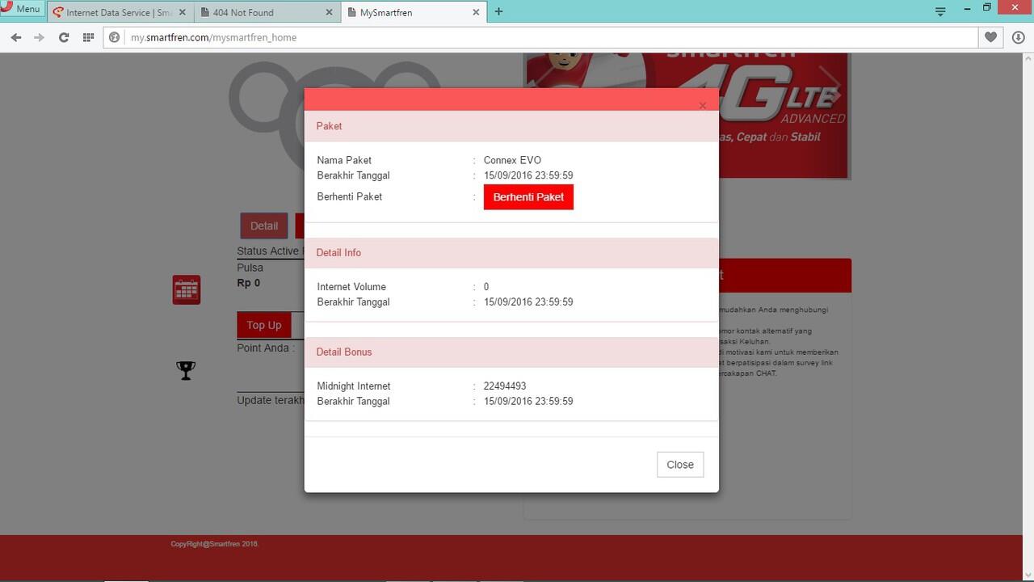1034x582 pixels.
Task: Click the Point Anda label
Action: (266, 348)
